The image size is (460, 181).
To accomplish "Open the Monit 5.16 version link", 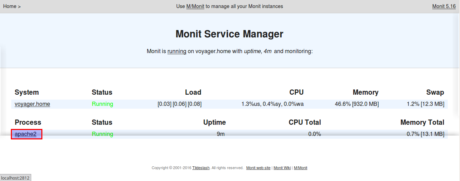I will coord(444,6).
